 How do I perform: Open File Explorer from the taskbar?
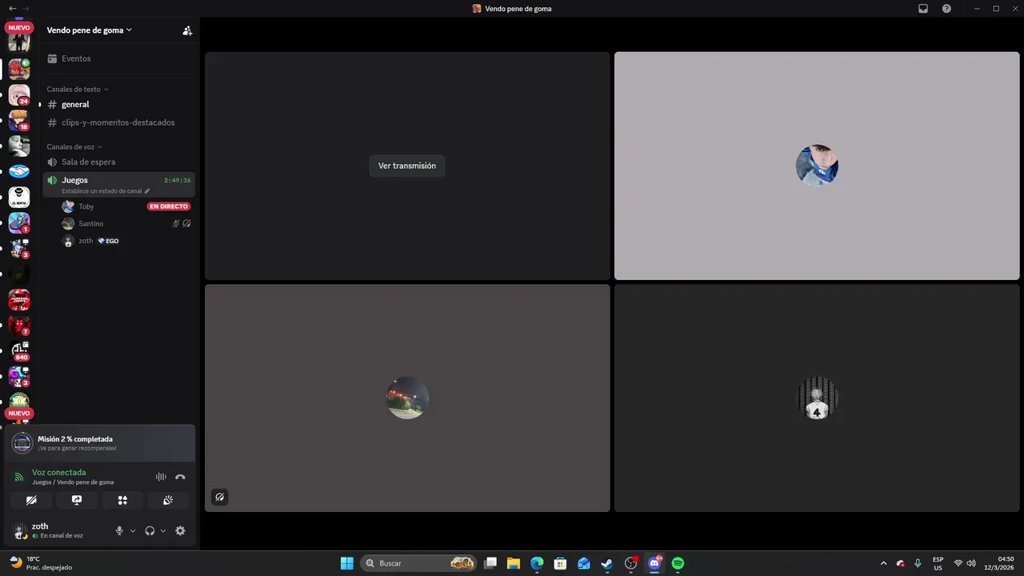pyautogui.click(x=513, y=563)
